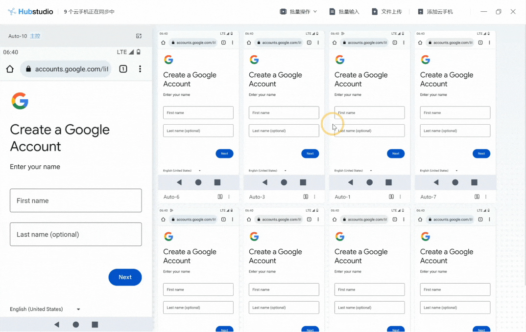Tap home icon in Auto-6 browser bar
This screenshot has width=526, height=332.
(x=164, y=43)
